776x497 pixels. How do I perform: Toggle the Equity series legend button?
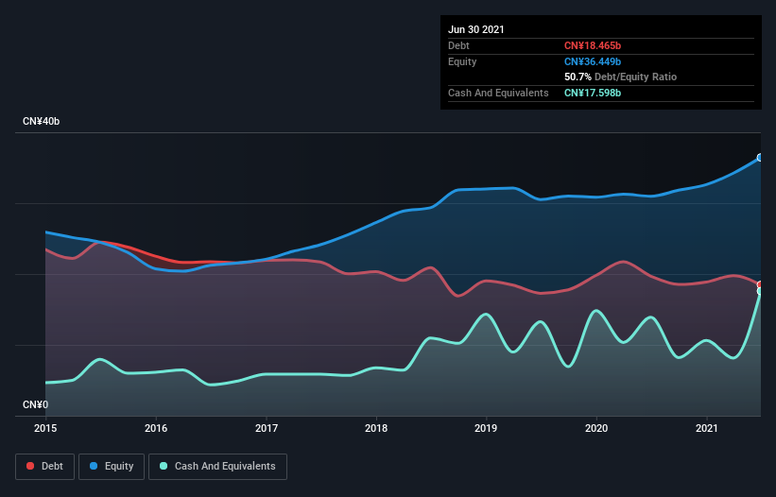[112, 467]
